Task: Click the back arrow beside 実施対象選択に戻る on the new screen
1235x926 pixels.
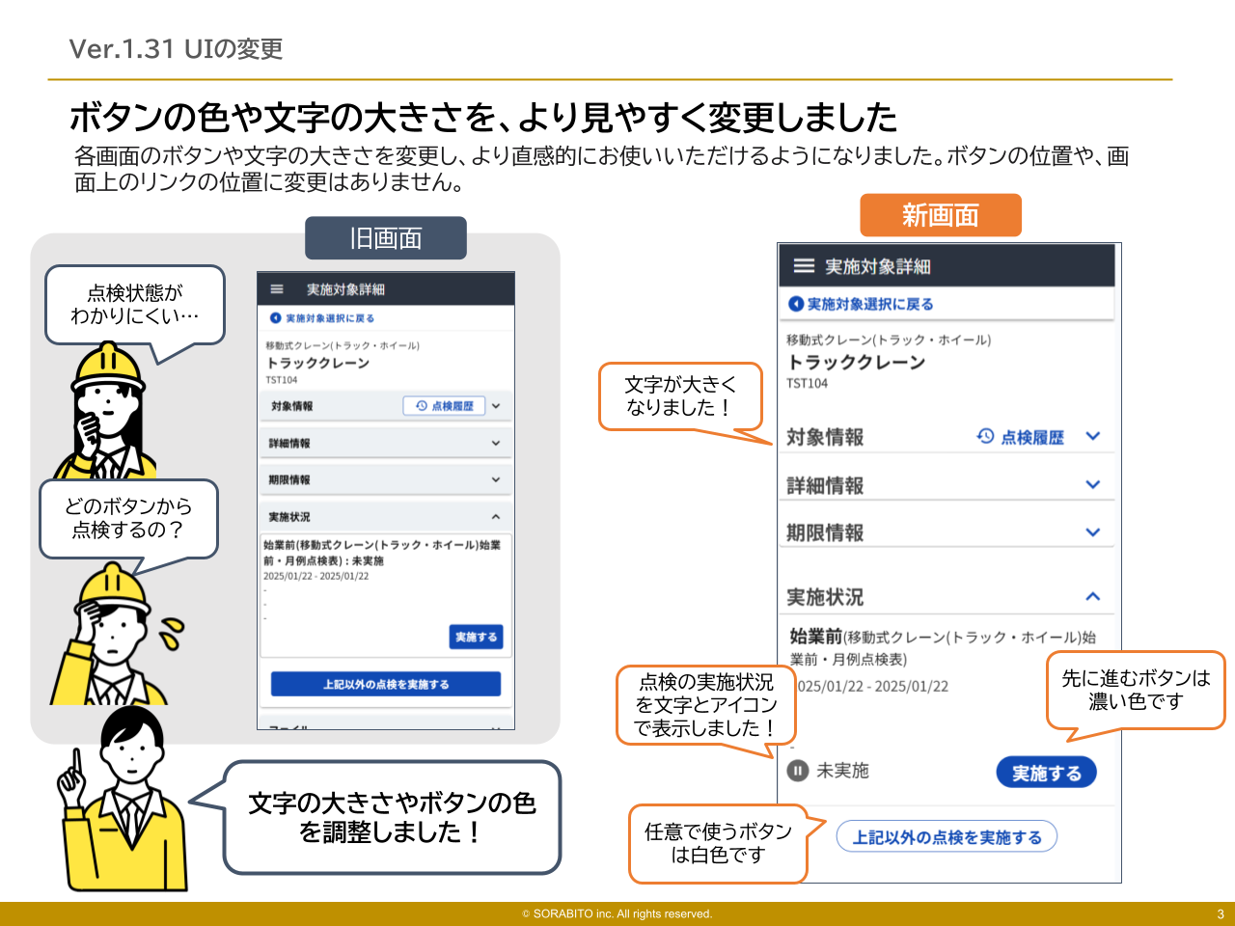Action: click(x=798, y=304)
